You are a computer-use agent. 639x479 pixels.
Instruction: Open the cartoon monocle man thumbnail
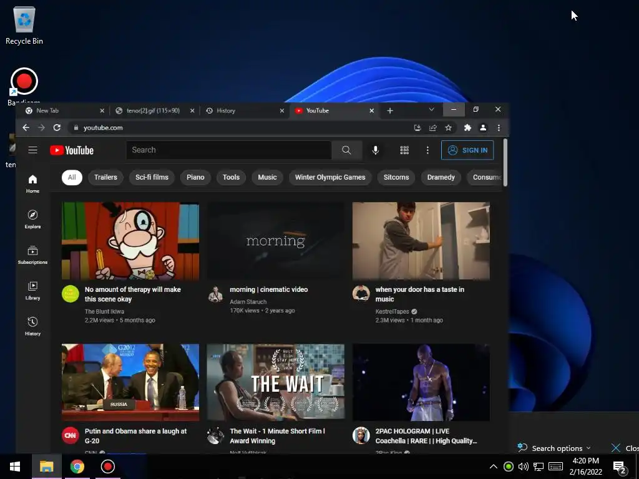click(x=130, y=241)
